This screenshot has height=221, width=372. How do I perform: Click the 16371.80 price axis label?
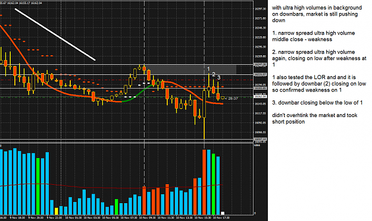pos(260,18)
